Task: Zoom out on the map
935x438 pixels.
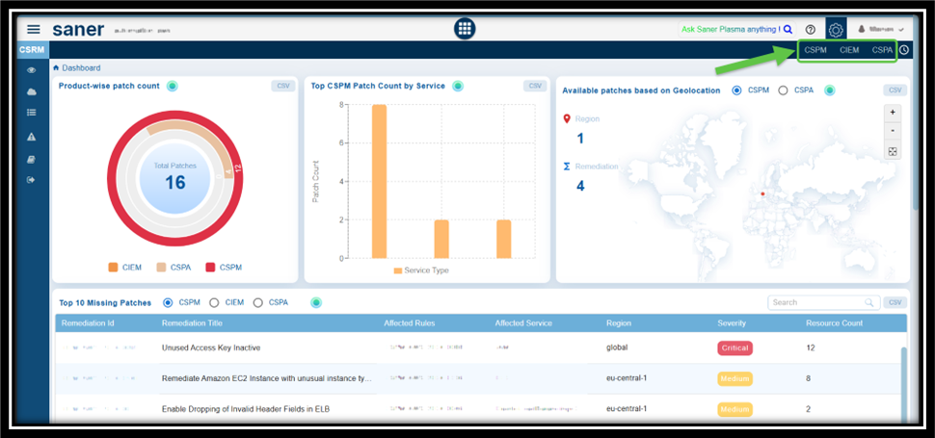Action: pyautogui.click(x=892, y=131)
